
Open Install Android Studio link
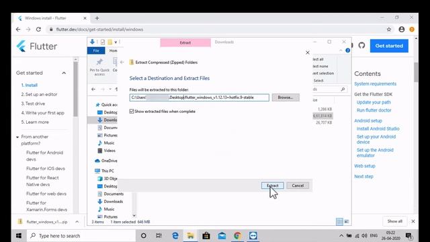click(x=378, y=128)
